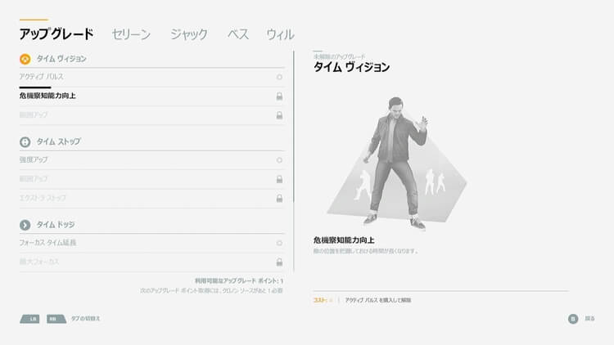The width and height of the screenshot is (614, 345).
Task: Switch to the ウィル tab
Action: (280, 34)
